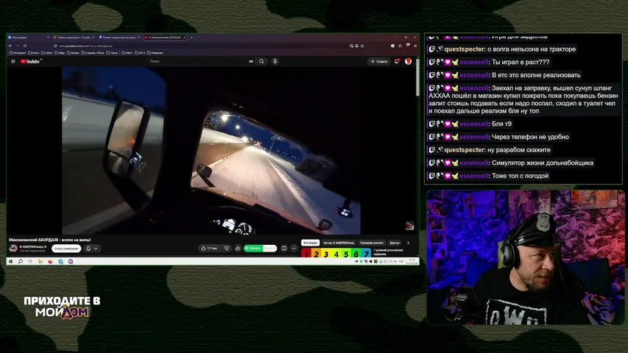Image resolution: width=628 pixels, height=353 pixels.
Task: Click the green Скачать download button
Action: tap(253, 249)
